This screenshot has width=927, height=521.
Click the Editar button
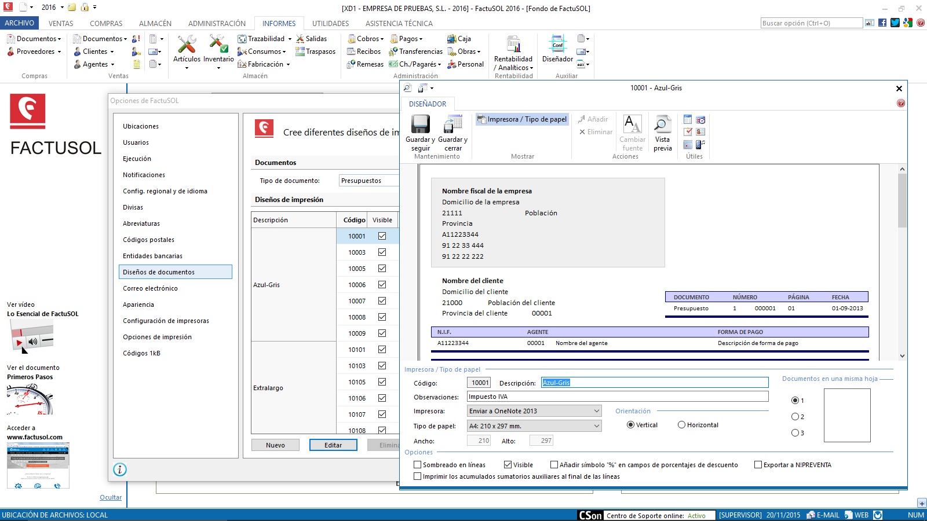click(333, 445)
